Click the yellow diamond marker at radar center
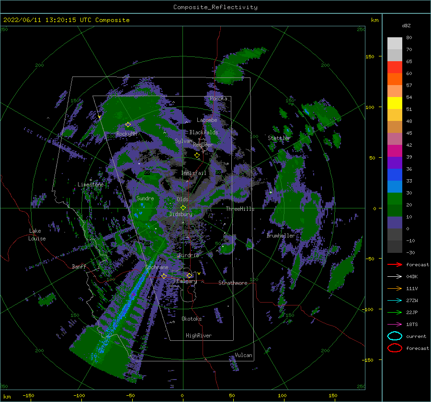Viewport: 431px width, 402px height. click(x=183, y=208)
